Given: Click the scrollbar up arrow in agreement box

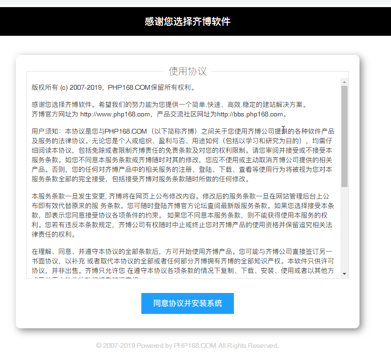Looking at the screenshot, I should [344, 82].
